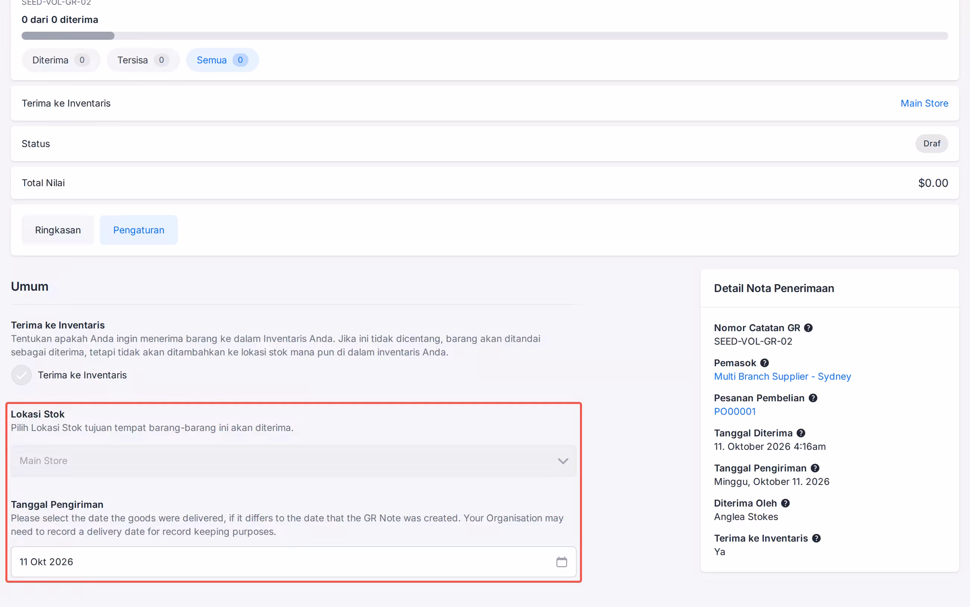
Task: Click the Minggu, Oktober 11. 2026 text
Action: [772, 482]
